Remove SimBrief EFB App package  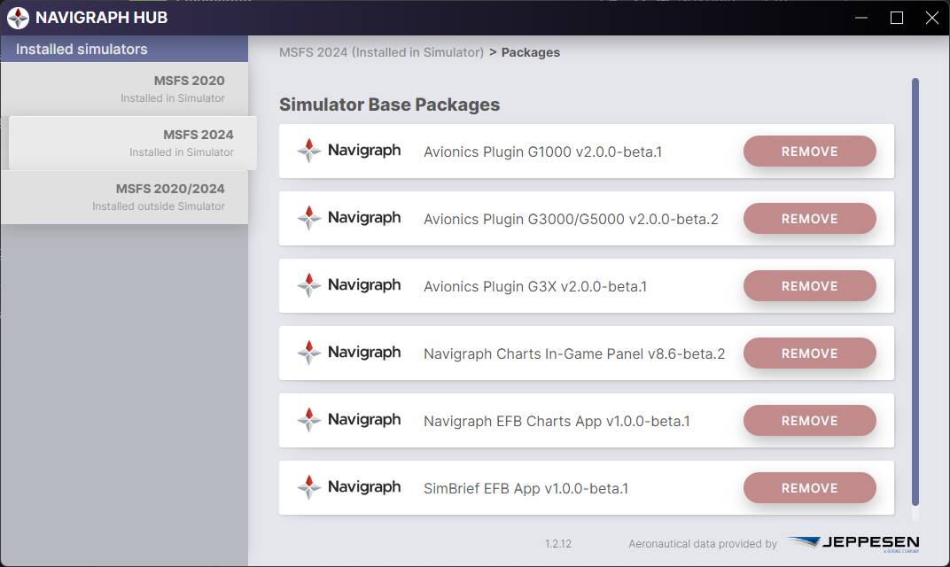pos(809,487)
